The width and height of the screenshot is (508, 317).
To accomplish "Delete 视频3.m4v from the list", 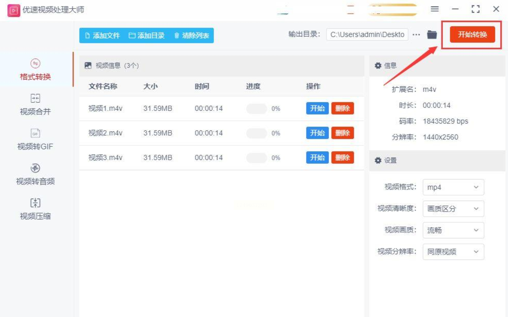I will click(x=342, y=158).
